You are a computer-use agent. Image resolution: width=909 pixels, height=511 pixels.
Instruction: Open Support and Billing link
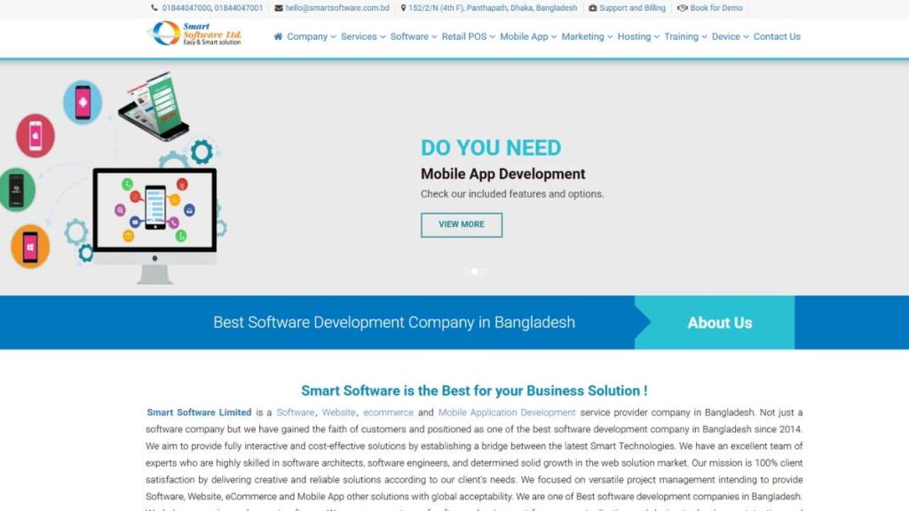pyautogui.click(x=632, y=8)
